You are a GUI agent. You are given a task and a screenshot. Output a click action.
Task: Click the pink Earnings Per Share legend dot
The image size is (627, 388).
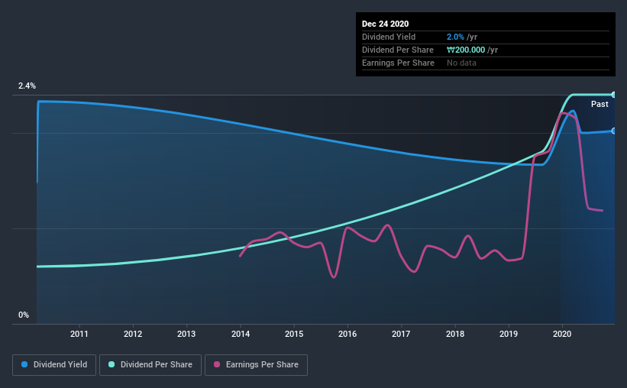(217, 364)
